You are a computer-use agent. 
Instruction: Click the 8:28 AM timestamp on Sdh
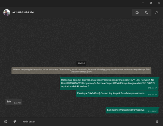[17, 103]
